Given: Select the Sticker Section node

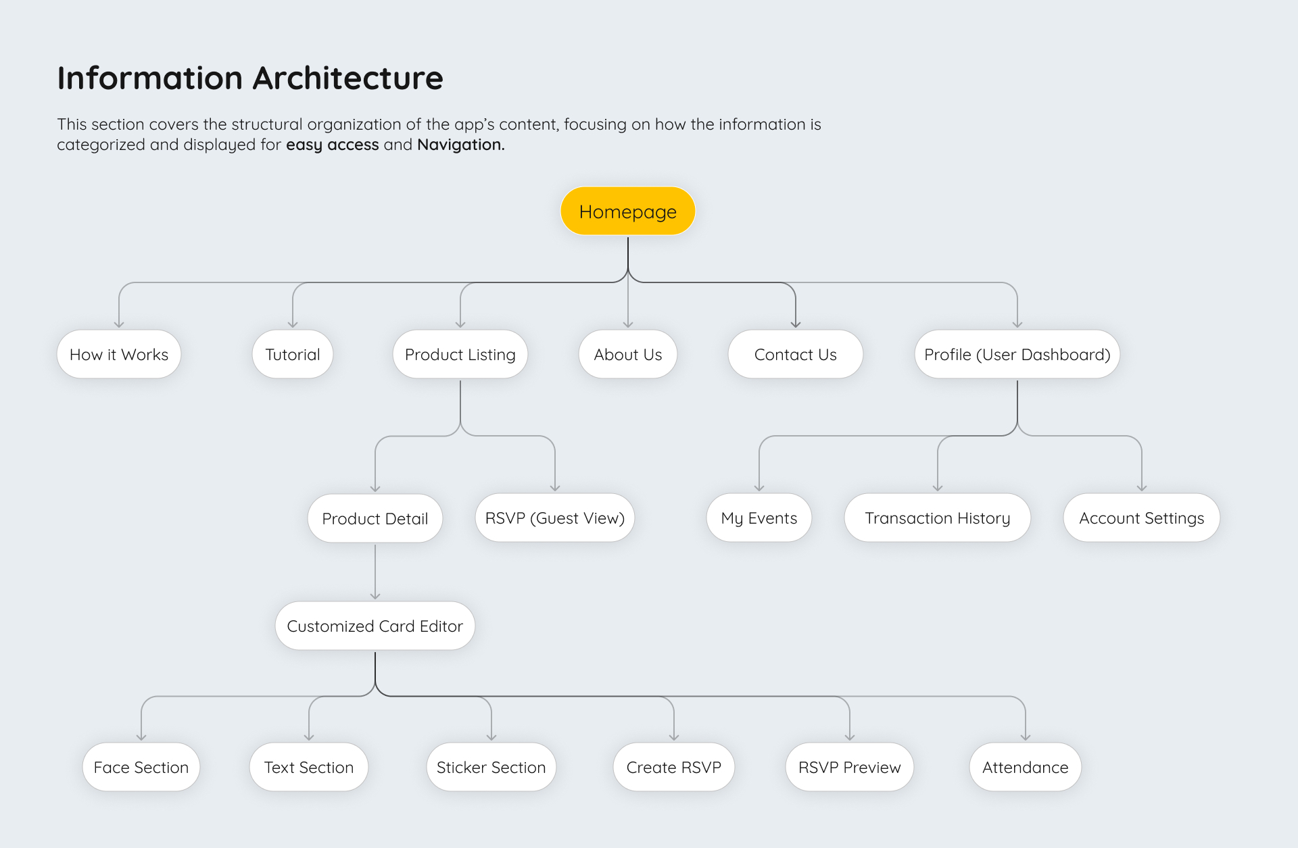Looking at the screenshot, I should (491, 768).
